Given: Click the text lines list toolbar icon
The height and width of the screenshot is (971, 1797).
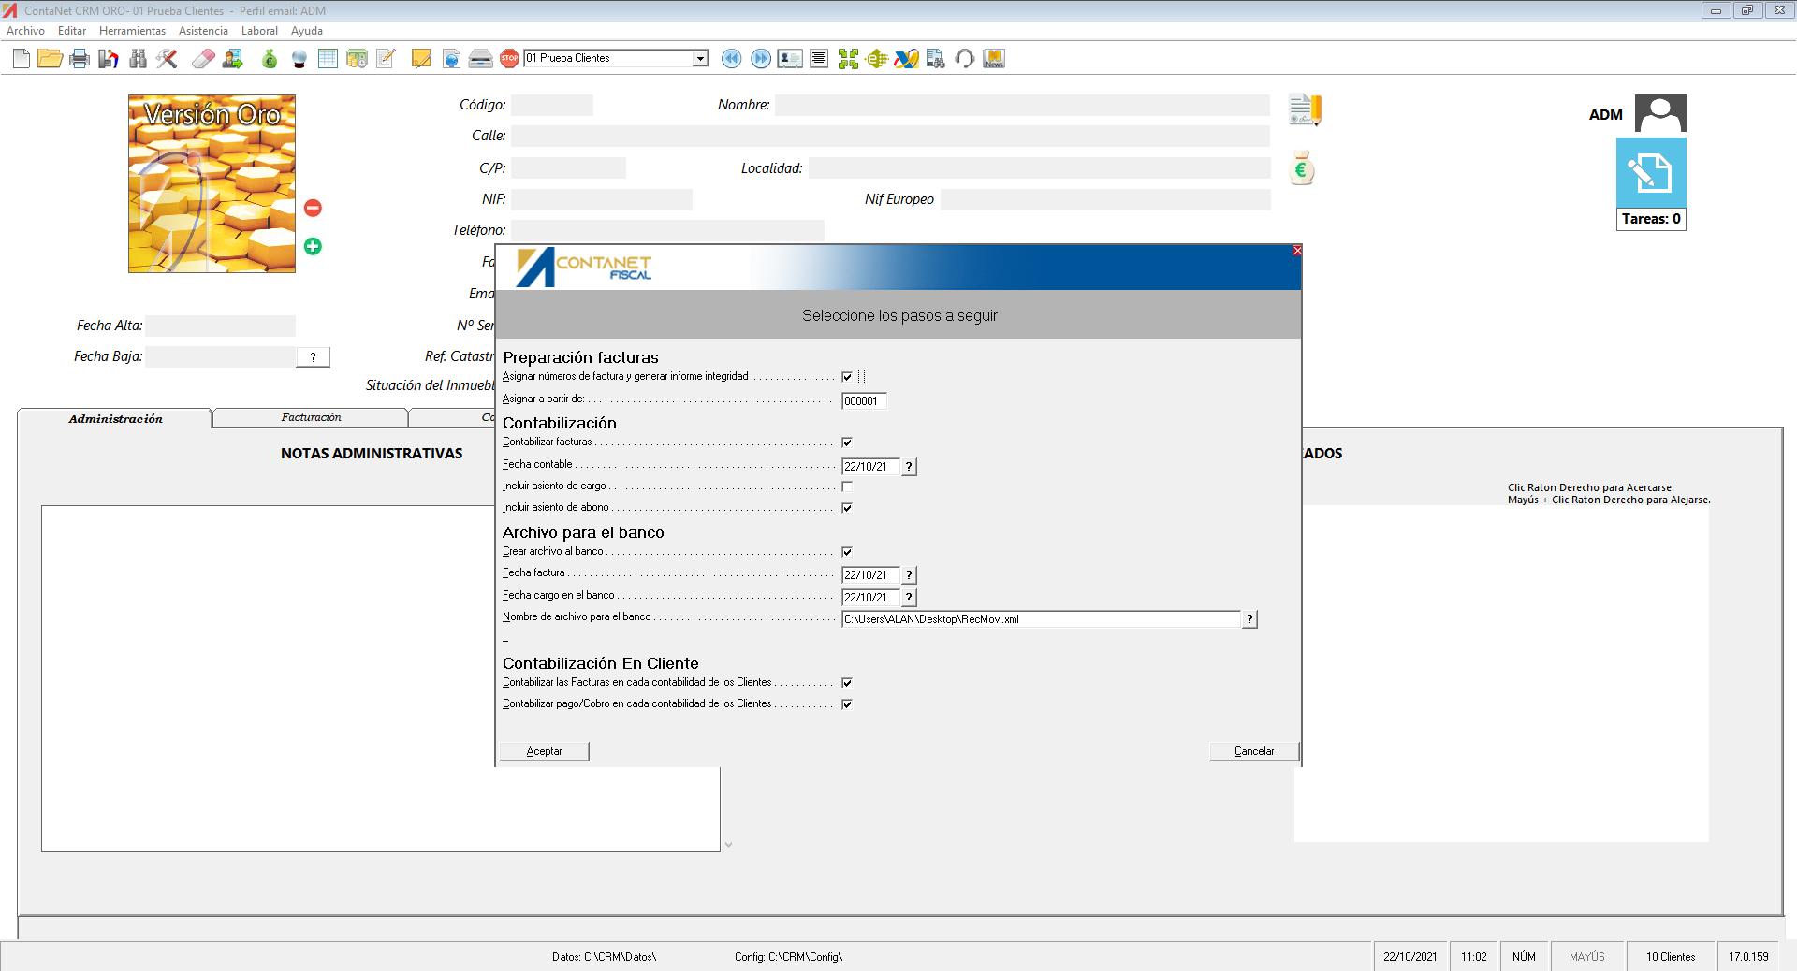Looking at the screenshot, I should pos(819,59).
